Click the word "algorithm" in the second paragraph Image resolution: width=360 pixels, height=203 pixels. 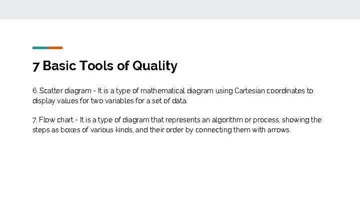coord(227,120)
